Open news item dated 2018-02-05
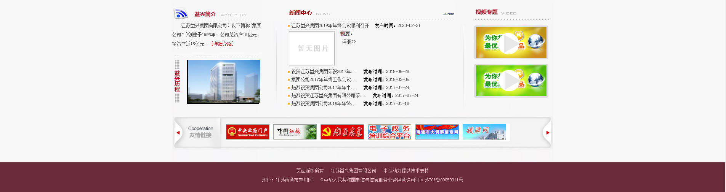The width and height of the screenshot is (726, 192). click(324, 79)
